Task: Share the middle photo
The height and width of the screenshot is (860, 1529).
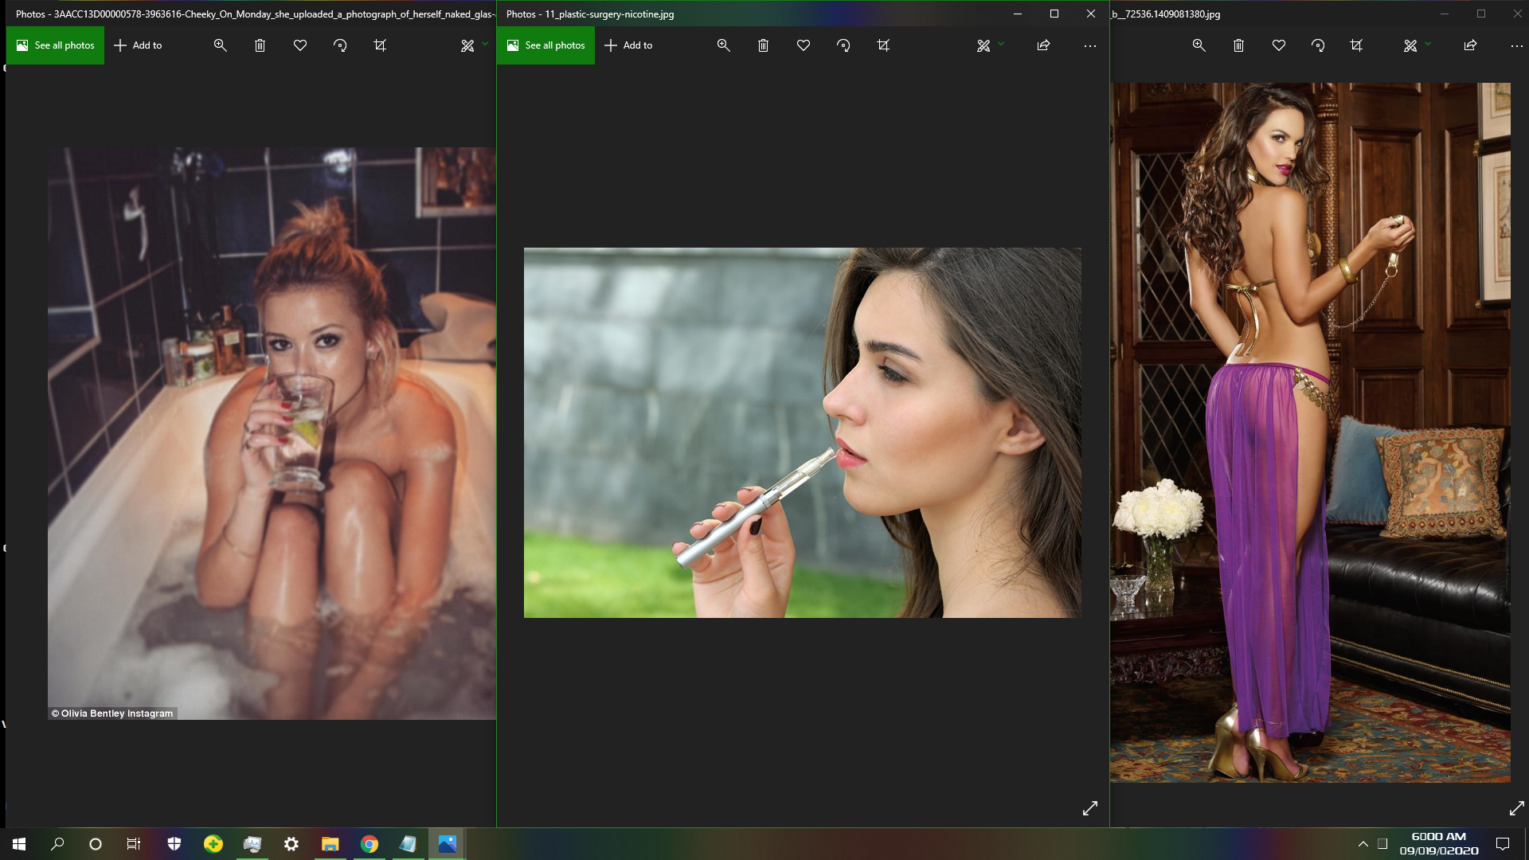Action: [x=1043, y=45]
